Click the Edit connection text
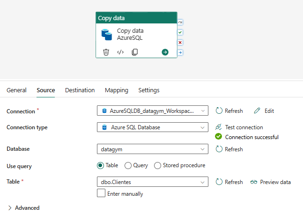This screenshot has height=214, width=303. (269, 111)
